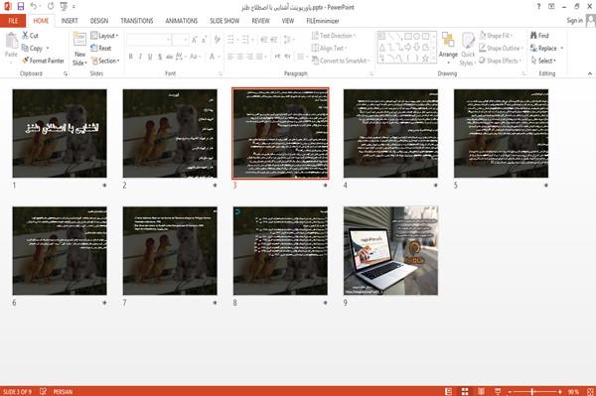
Task: Click the Find binoculars button
Action: click(x=539, y=36)
